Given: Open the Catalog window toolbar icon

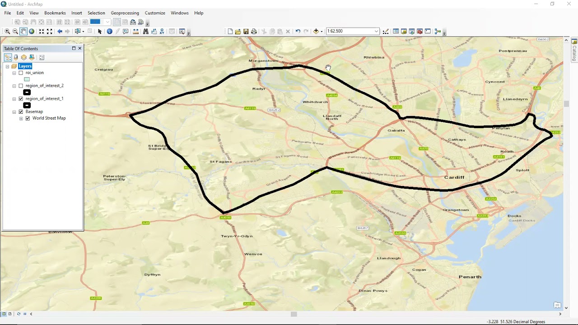Looking at the screenshot, I should [x=404, y=31].
